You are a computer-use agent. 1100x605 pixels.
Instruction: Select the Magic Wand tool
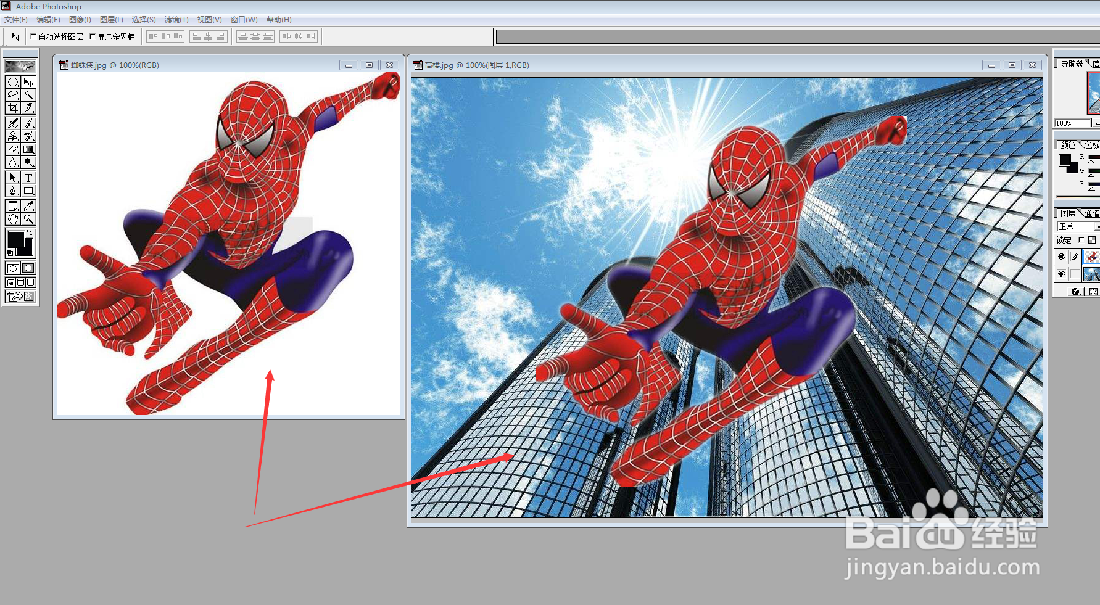(28, 95)
